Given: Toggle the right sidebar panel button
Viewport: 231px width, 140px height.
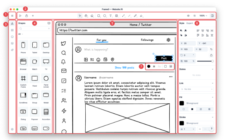Looking at the screenshot, I should [x=212, y=16].
